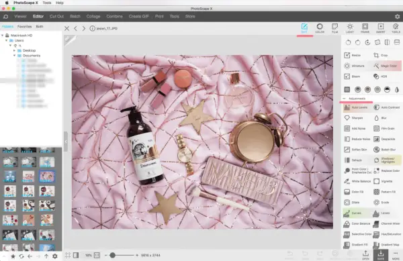Screen dimensions: 403x261
Task: Apply the HDR effect
Action: click(x=380, y=76)
